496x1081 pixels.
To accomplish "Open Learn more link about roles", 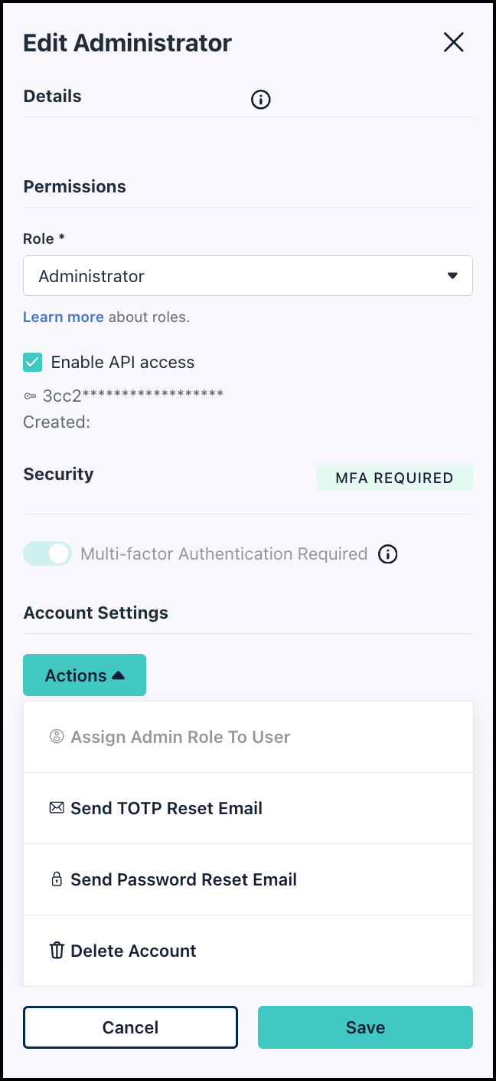I will 64,317.
